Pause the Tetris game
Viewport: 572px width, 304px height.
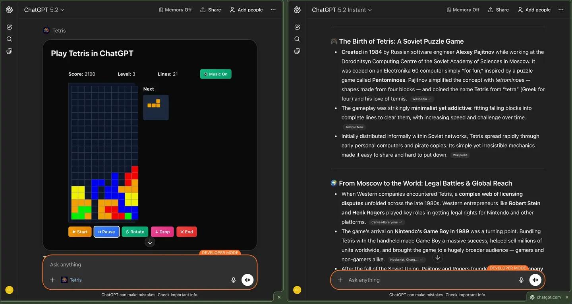pos(106,231)
